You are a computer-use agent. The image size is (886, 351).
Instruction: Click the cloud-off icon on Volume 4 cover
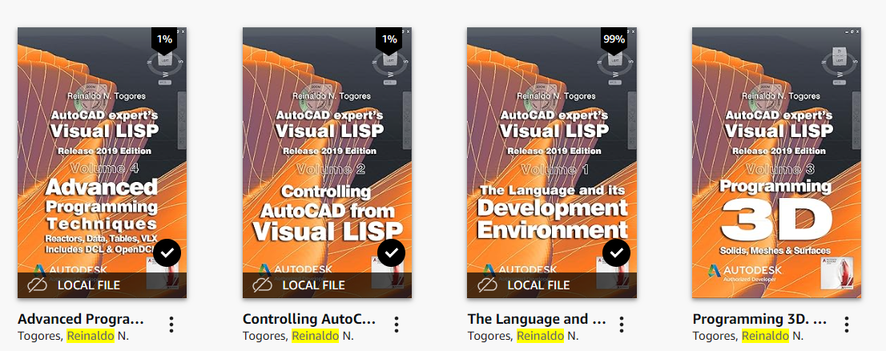38,284
